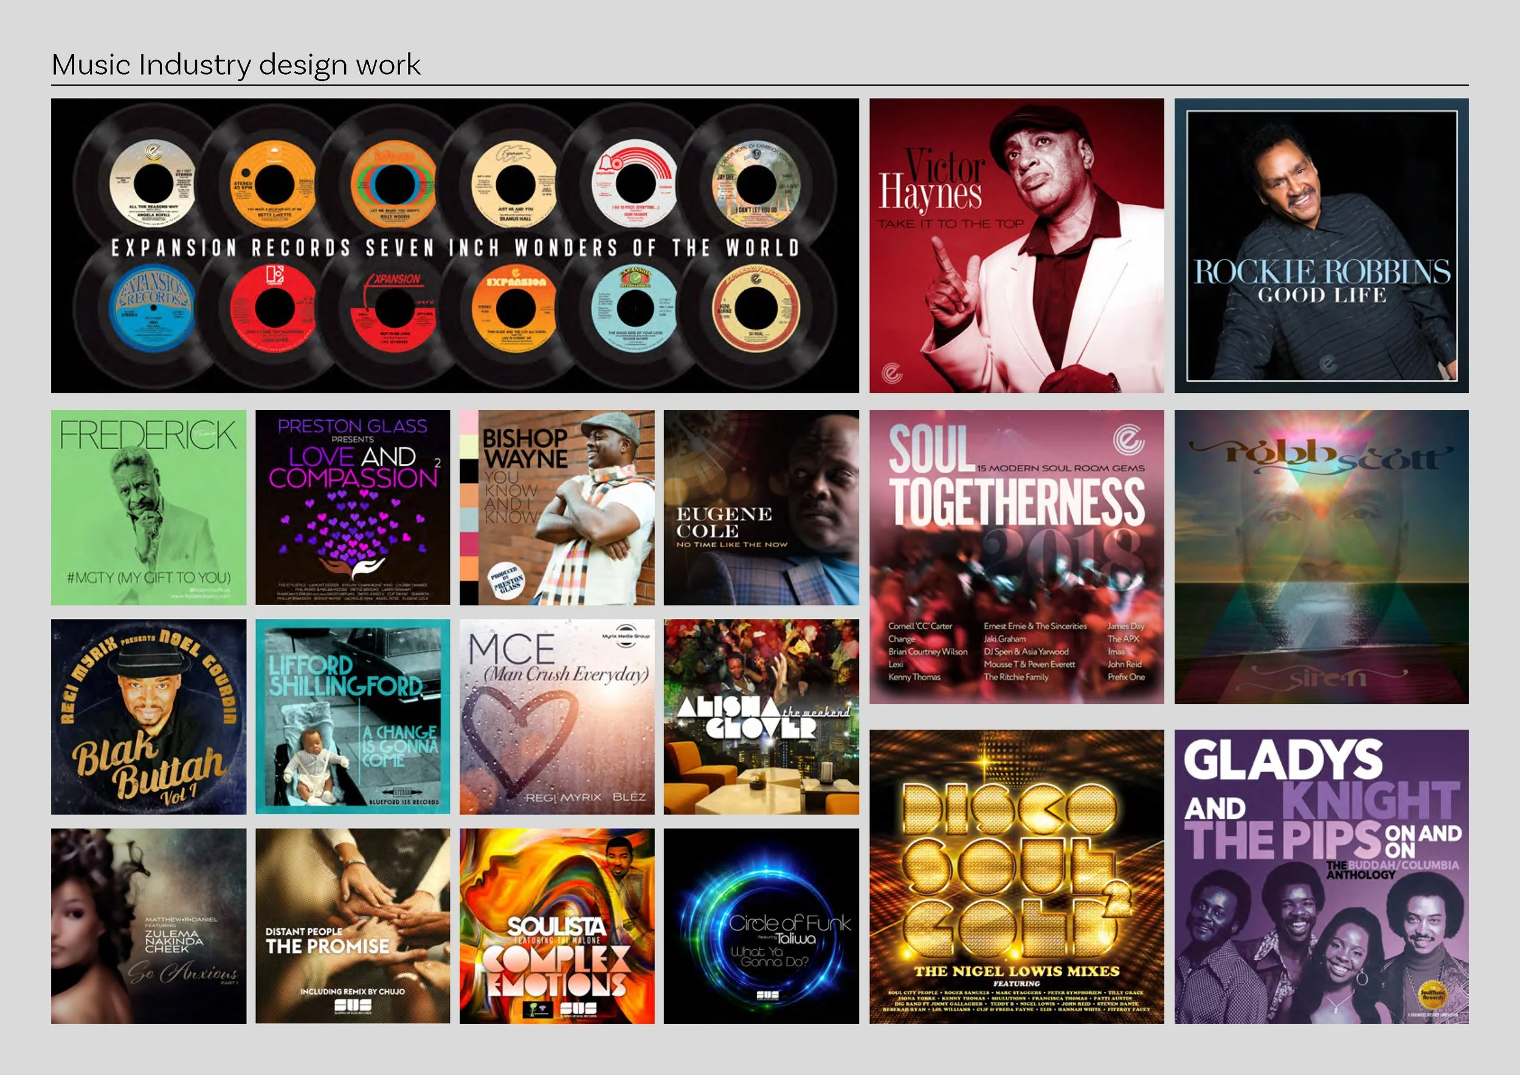Select Distant People The Promise cover
The width and height of the screenshot is (1520, 1075).
click(352, 925)
